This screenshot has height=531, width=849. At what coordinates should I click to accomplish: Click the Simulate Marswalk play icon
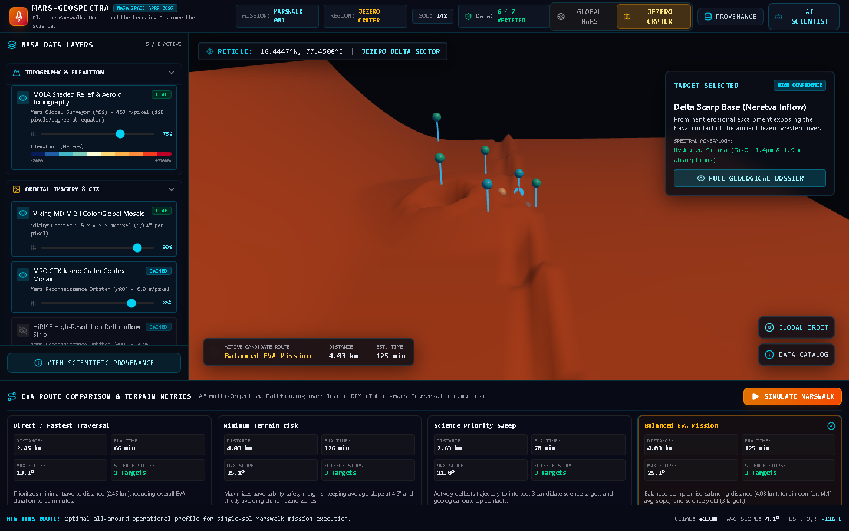point(755,396)
